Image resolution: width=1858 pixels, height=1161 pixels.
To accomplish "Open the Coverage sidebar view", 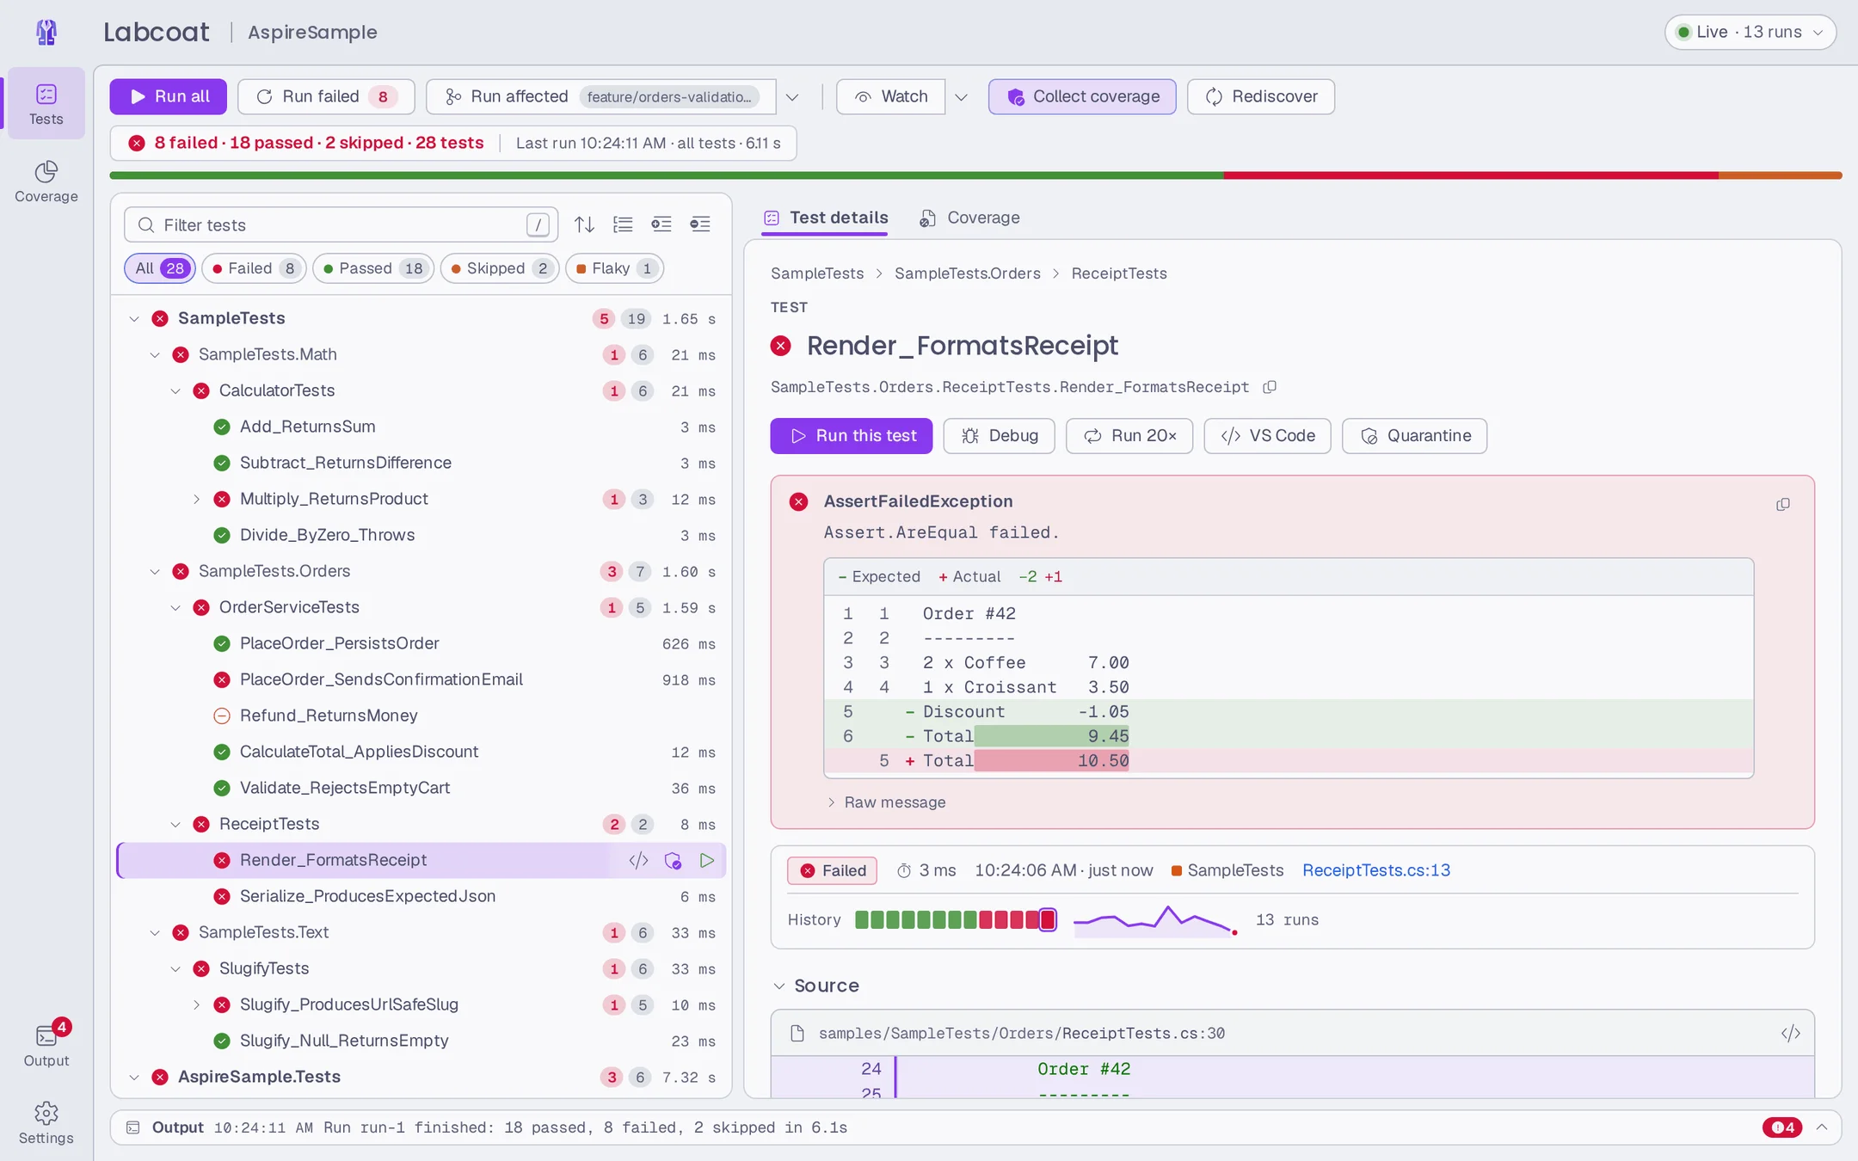I will pyautogui.click(x=46, y=181).
